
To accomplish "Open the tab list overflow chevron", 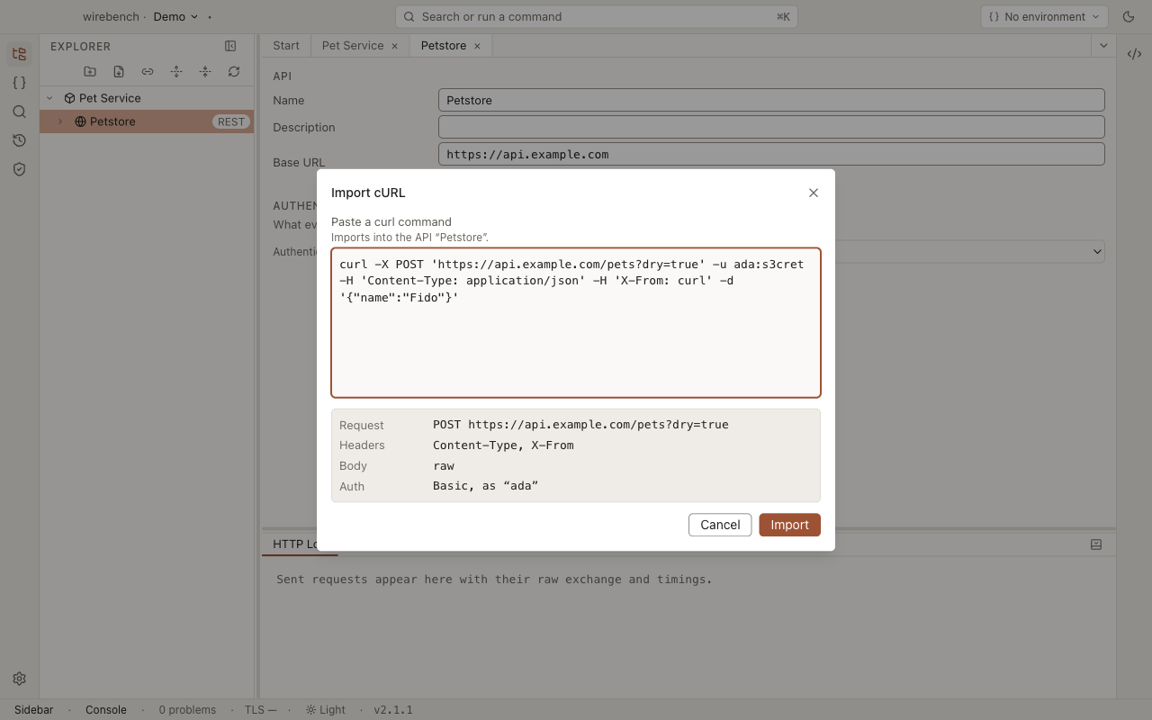I will click(1103, 45).
